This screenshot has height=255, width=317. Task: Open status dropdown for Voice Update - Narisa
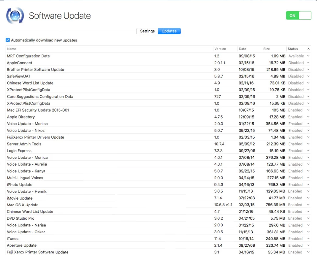pyautogui.click(x=308, y=225)
